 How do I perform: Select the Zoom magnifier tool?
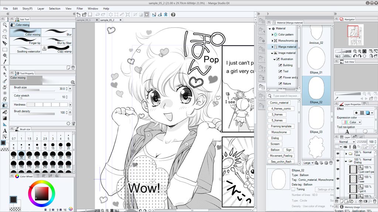(x=5, y=25)
